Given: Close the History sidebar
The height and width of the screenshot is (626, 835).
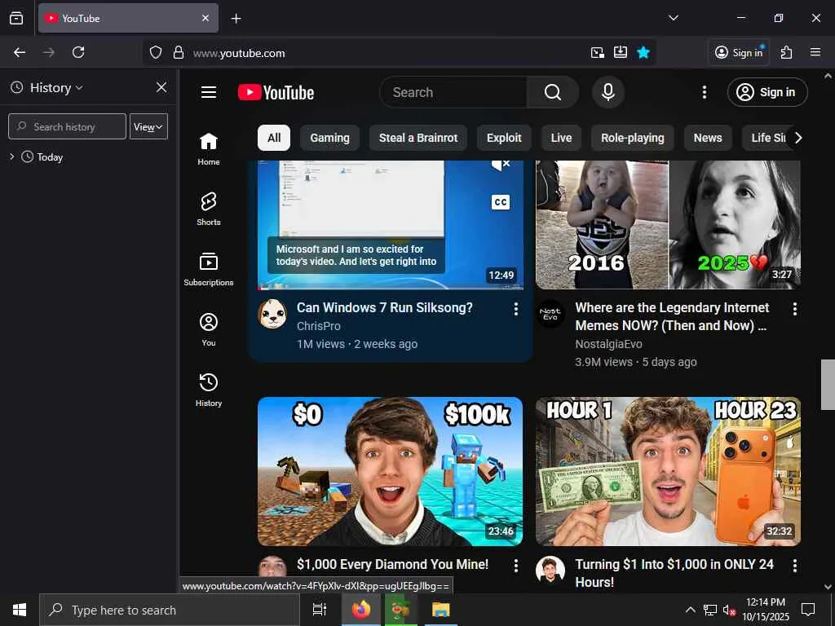Looking at the screenshot, I should (161, 87).
